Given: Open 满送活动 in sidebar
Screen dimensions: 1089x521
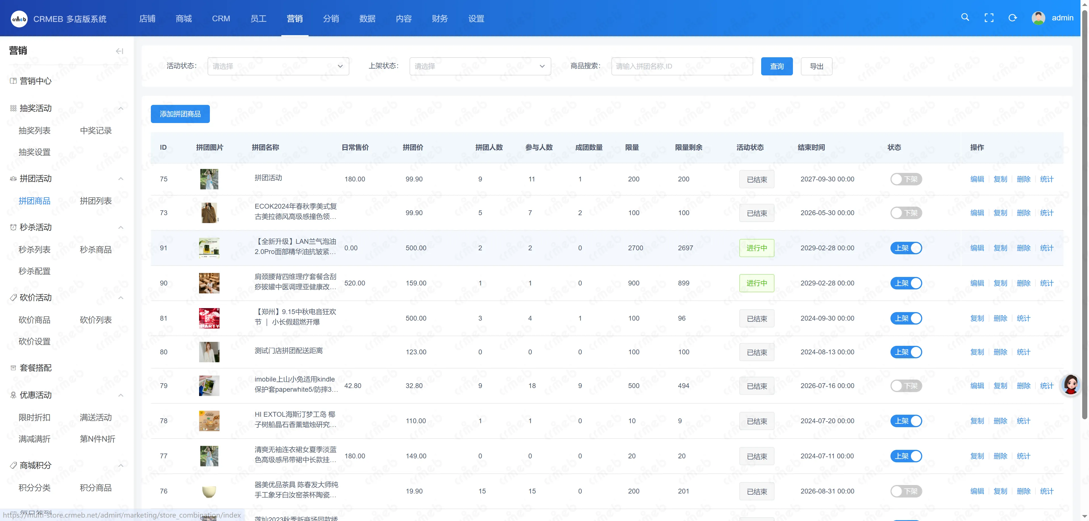Looking at the screenshot, I should [x=96, y=418].
